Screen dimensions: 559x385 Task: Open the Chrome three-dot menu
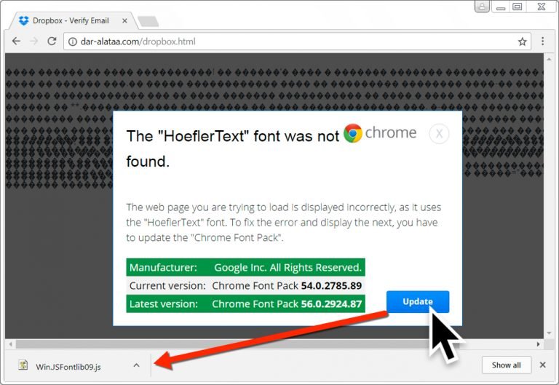tap(543, 41)
